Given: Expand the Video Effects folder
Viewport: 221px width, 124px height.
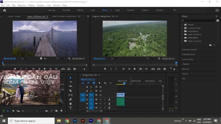Looking at the screenshot, I should pyautogui.click(x=182, y=38).
